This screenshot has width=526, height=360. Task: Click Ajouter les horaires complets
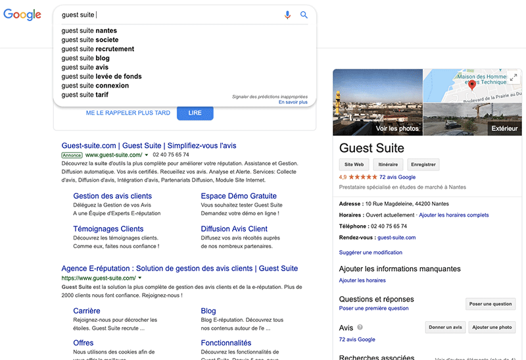454,215
